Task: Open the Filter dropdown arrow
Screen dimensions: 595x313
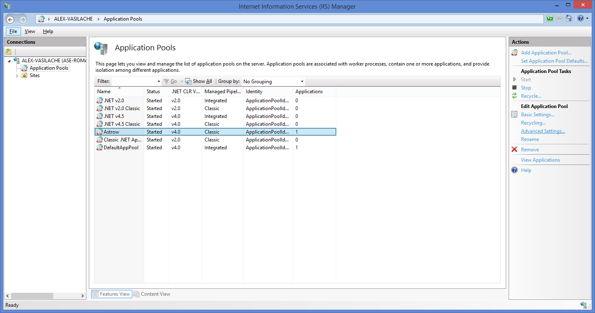Action: coord(159,82)
